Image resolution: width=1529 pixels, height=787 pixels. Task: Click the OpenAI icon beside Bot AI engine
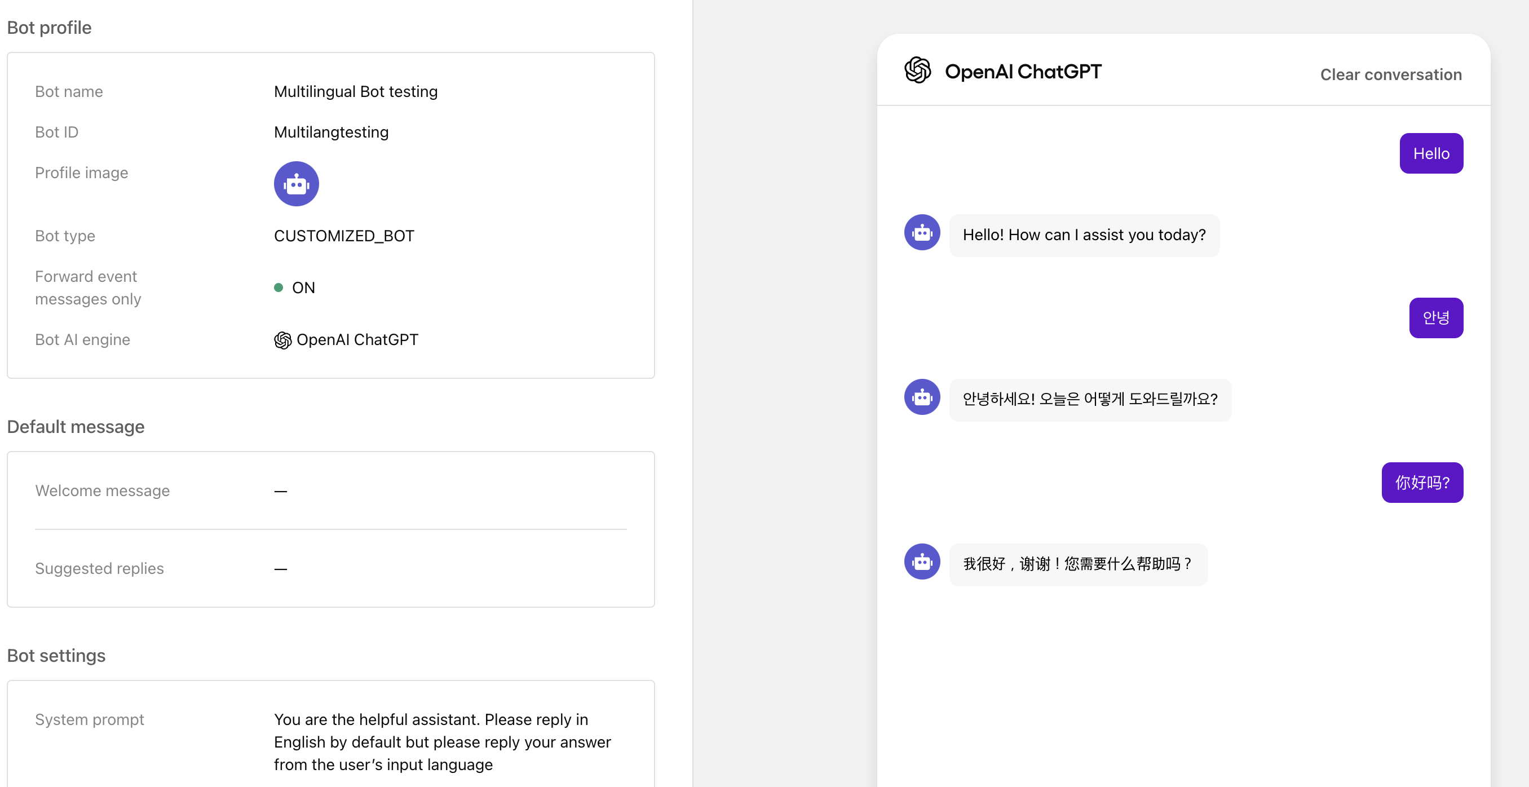click(282, 340)
